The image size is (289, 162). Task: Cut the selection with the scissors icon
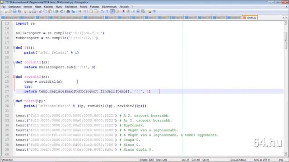40,11
